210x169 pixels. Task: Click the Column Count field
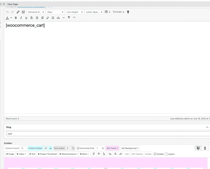tap(23, 148)
